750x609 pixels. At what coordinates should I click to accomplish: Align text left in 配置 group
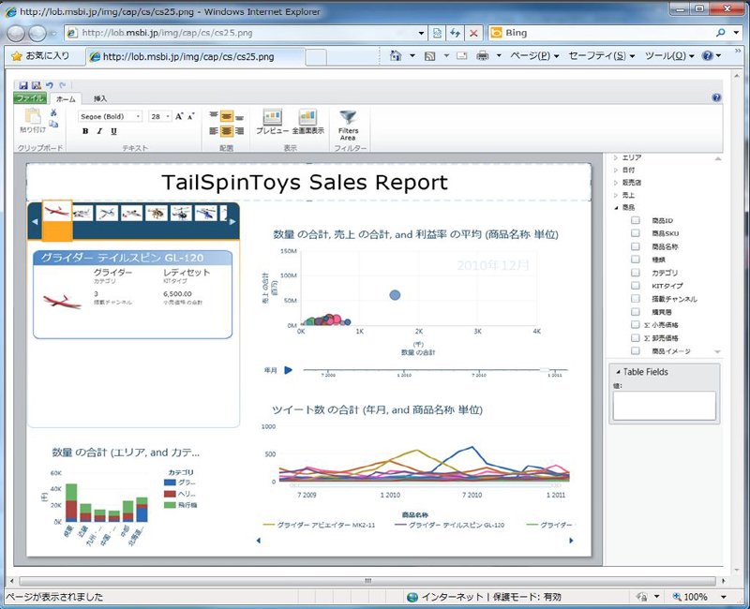pos(214,130)
